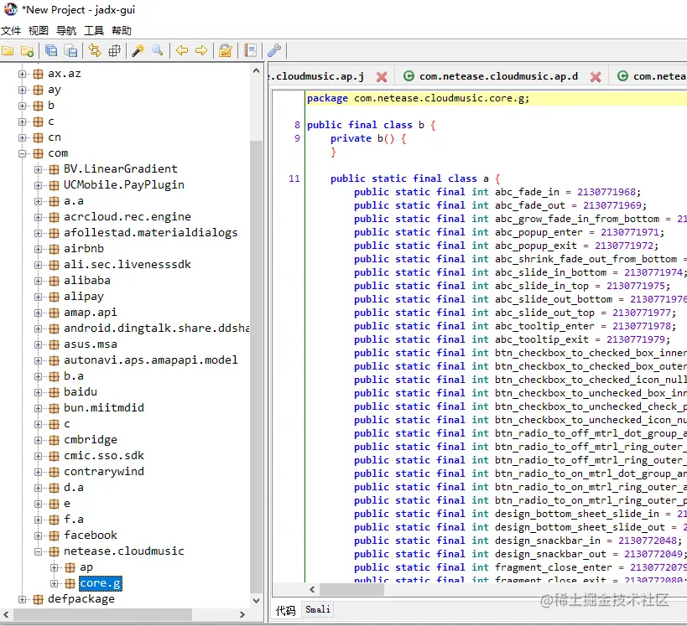
Task: Open the 文件 menu
Action: (x=11, y=31)
